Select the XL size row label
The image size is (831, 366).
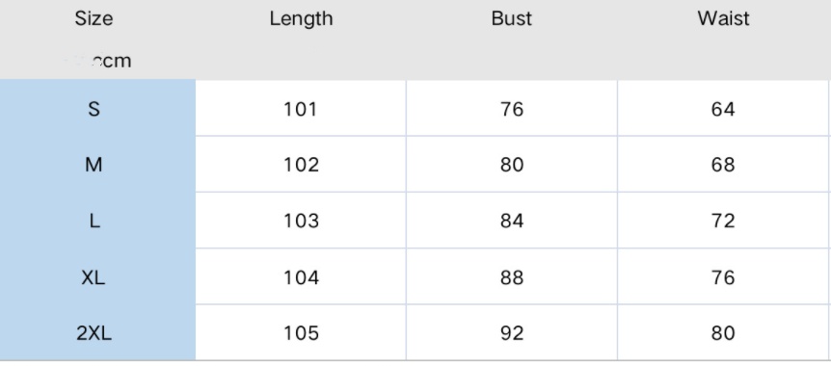tap(94, 277)
